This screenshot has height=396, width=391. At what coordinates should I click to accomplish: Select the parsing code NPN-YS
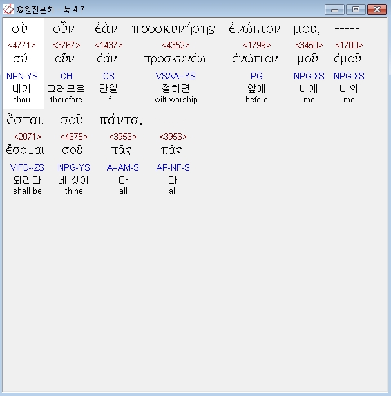tap(22, 76)
